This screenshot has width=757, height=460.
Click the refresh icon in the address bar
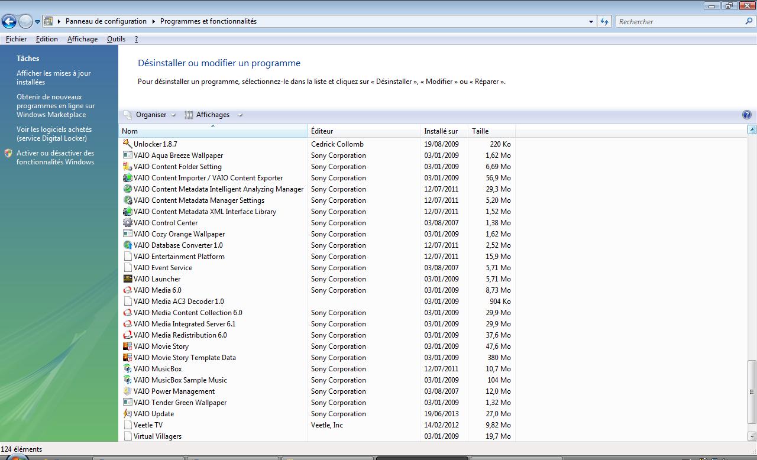coord(603,21)
